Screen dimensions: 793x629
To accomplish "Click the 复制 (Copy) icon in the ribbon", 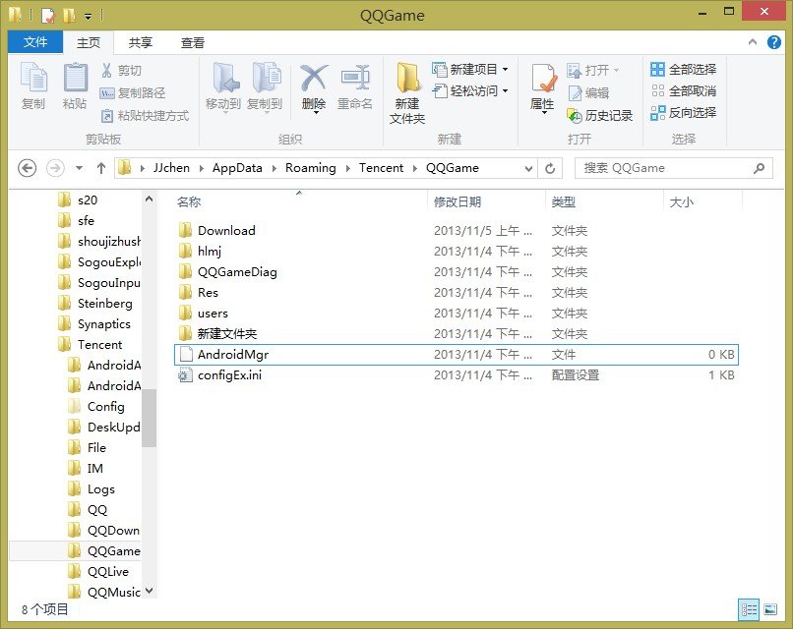I will pos(34,86).
